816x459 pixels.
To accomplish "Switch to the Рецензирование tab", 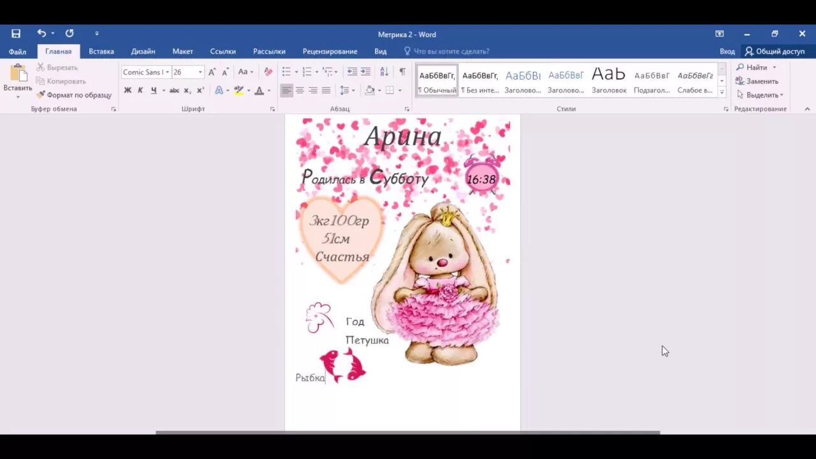I will point(330,52).
